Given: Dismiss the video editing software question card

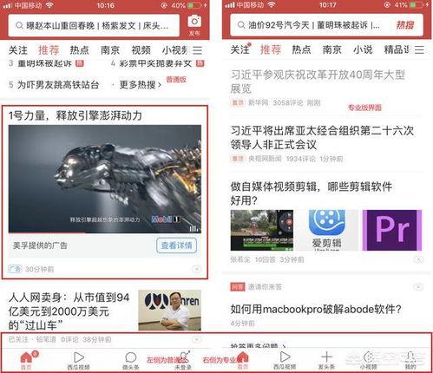Looking at the screenshot, I should point(418,259).
